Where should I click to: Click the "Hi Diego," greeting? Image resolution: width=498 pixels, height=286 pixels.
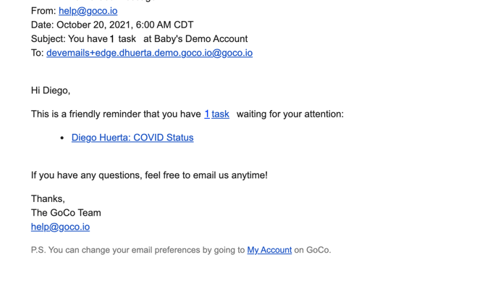51,91
